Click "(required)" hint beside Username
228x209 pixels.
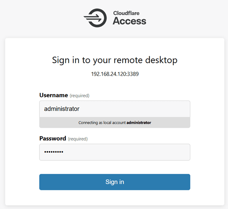pyautogui.click(x=79, y=96)
